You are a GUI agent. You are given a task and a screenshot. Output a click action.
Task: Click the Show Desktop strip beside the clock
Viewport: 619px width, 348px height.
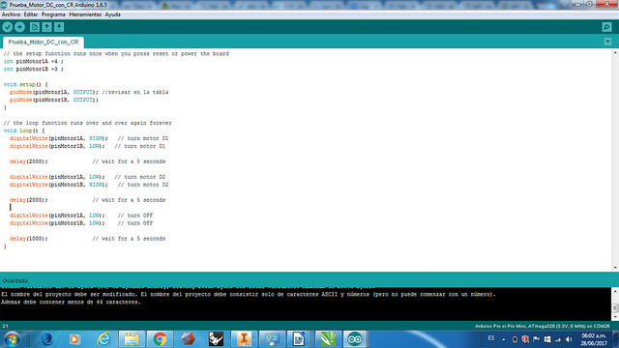pyautogui.click(x=615, y=339)
